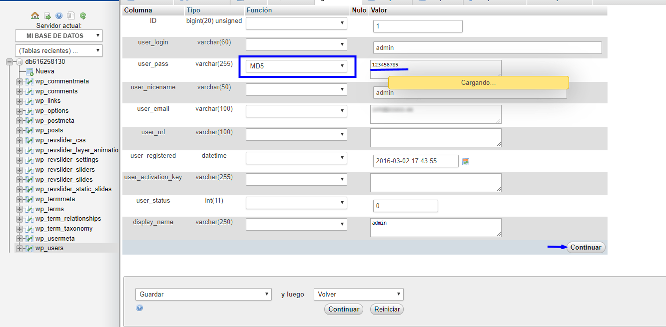Collapse the db616258130 database tree
The image size is (666, 327).
[x=9, y=62]
